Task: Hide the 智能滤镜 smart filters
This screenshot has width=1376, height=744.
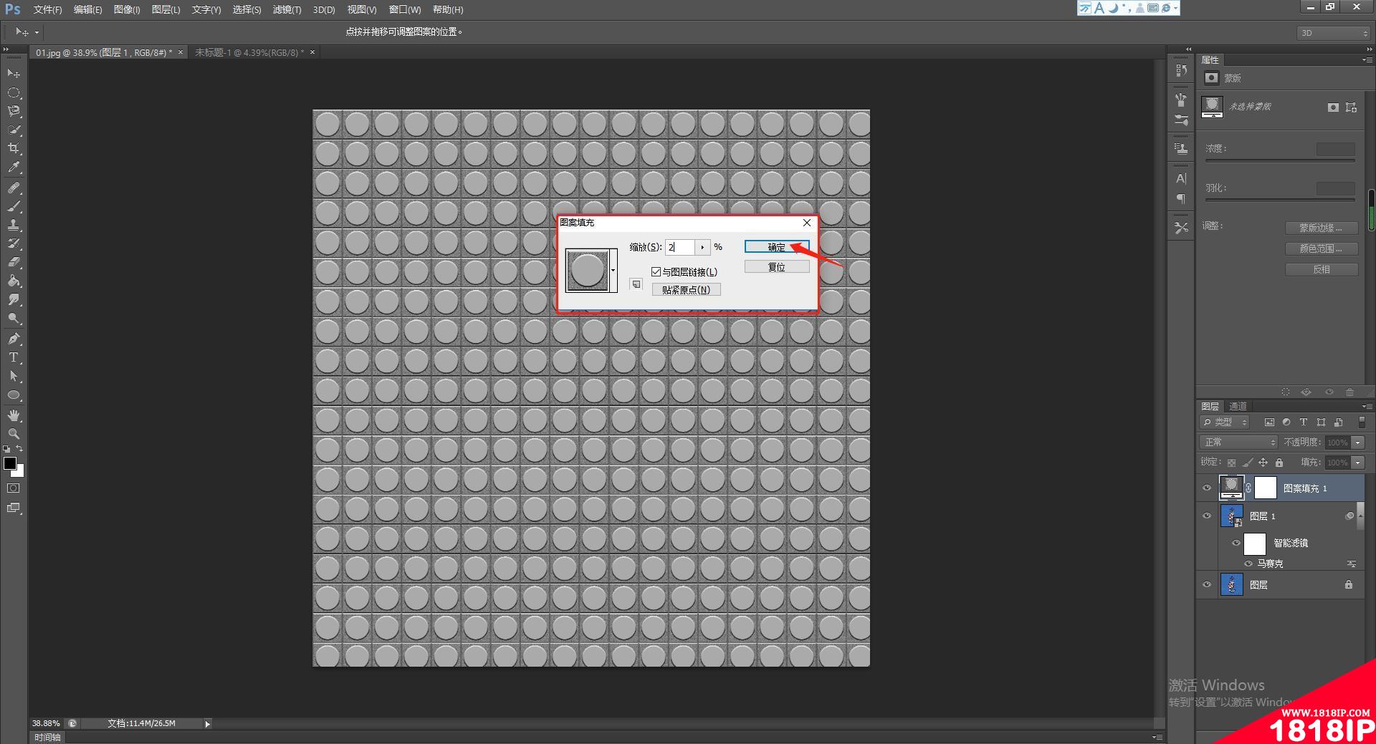Action: [1236, 543]
